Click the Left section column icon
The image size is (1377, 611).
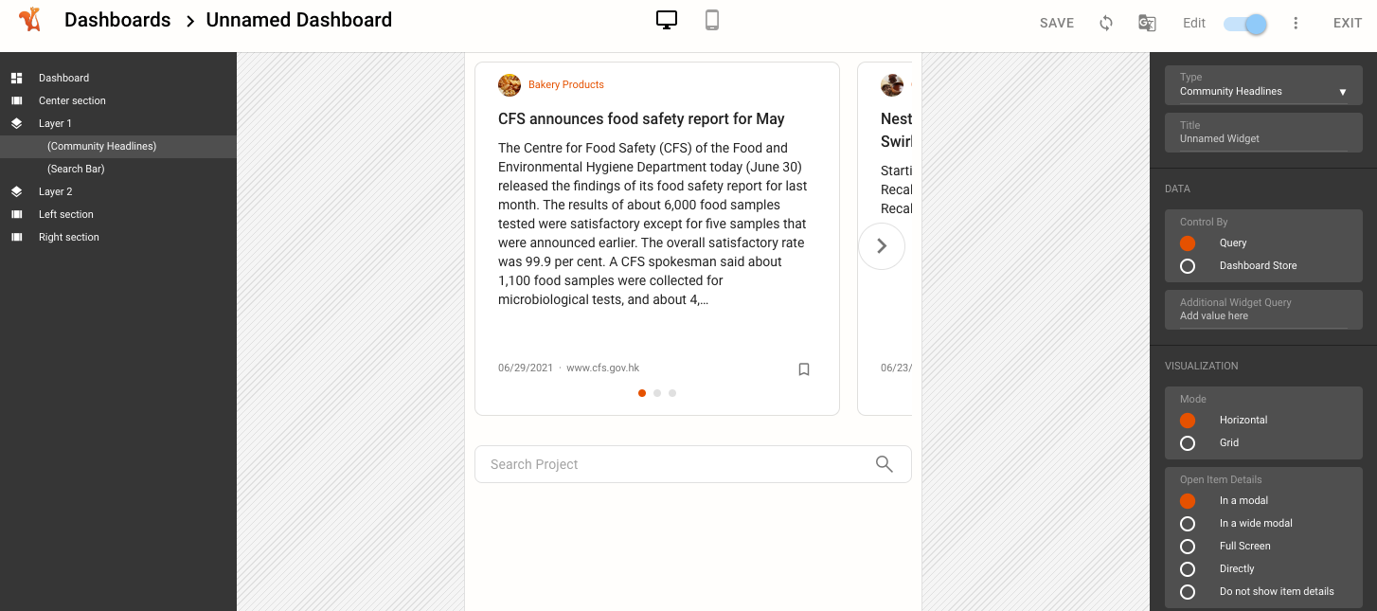(x=16, y=214)
